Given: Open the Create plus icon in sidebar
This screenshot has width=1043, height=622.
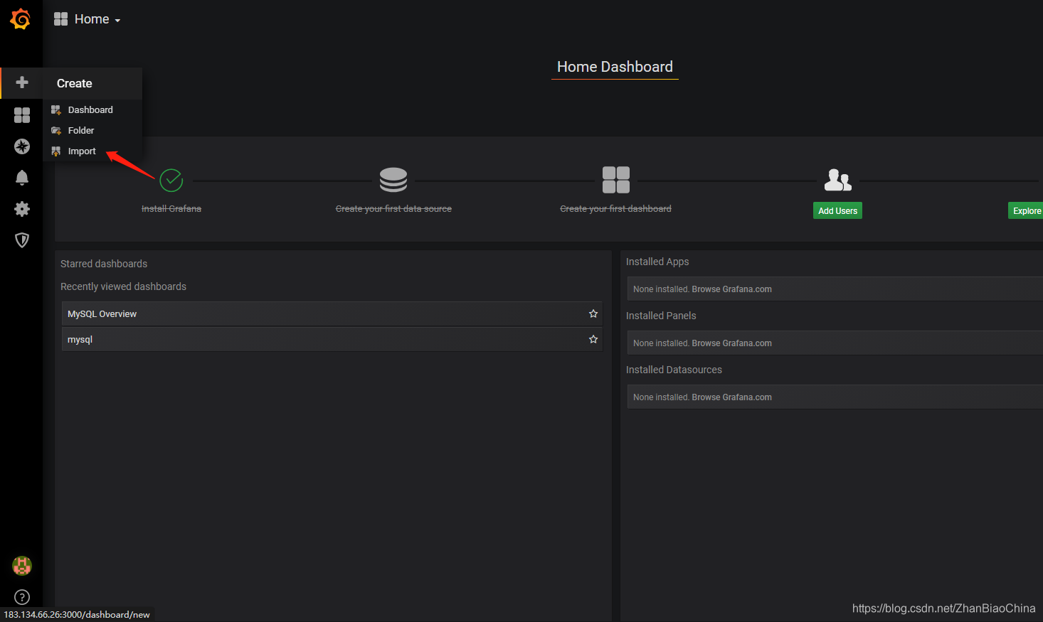Looking at the screenshot, I should click(x=22, y=82).
